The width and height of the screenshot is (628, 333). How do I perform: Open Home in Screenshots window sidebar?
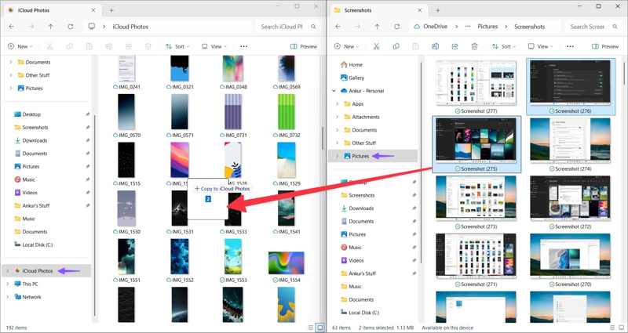[x=351, y=65]
